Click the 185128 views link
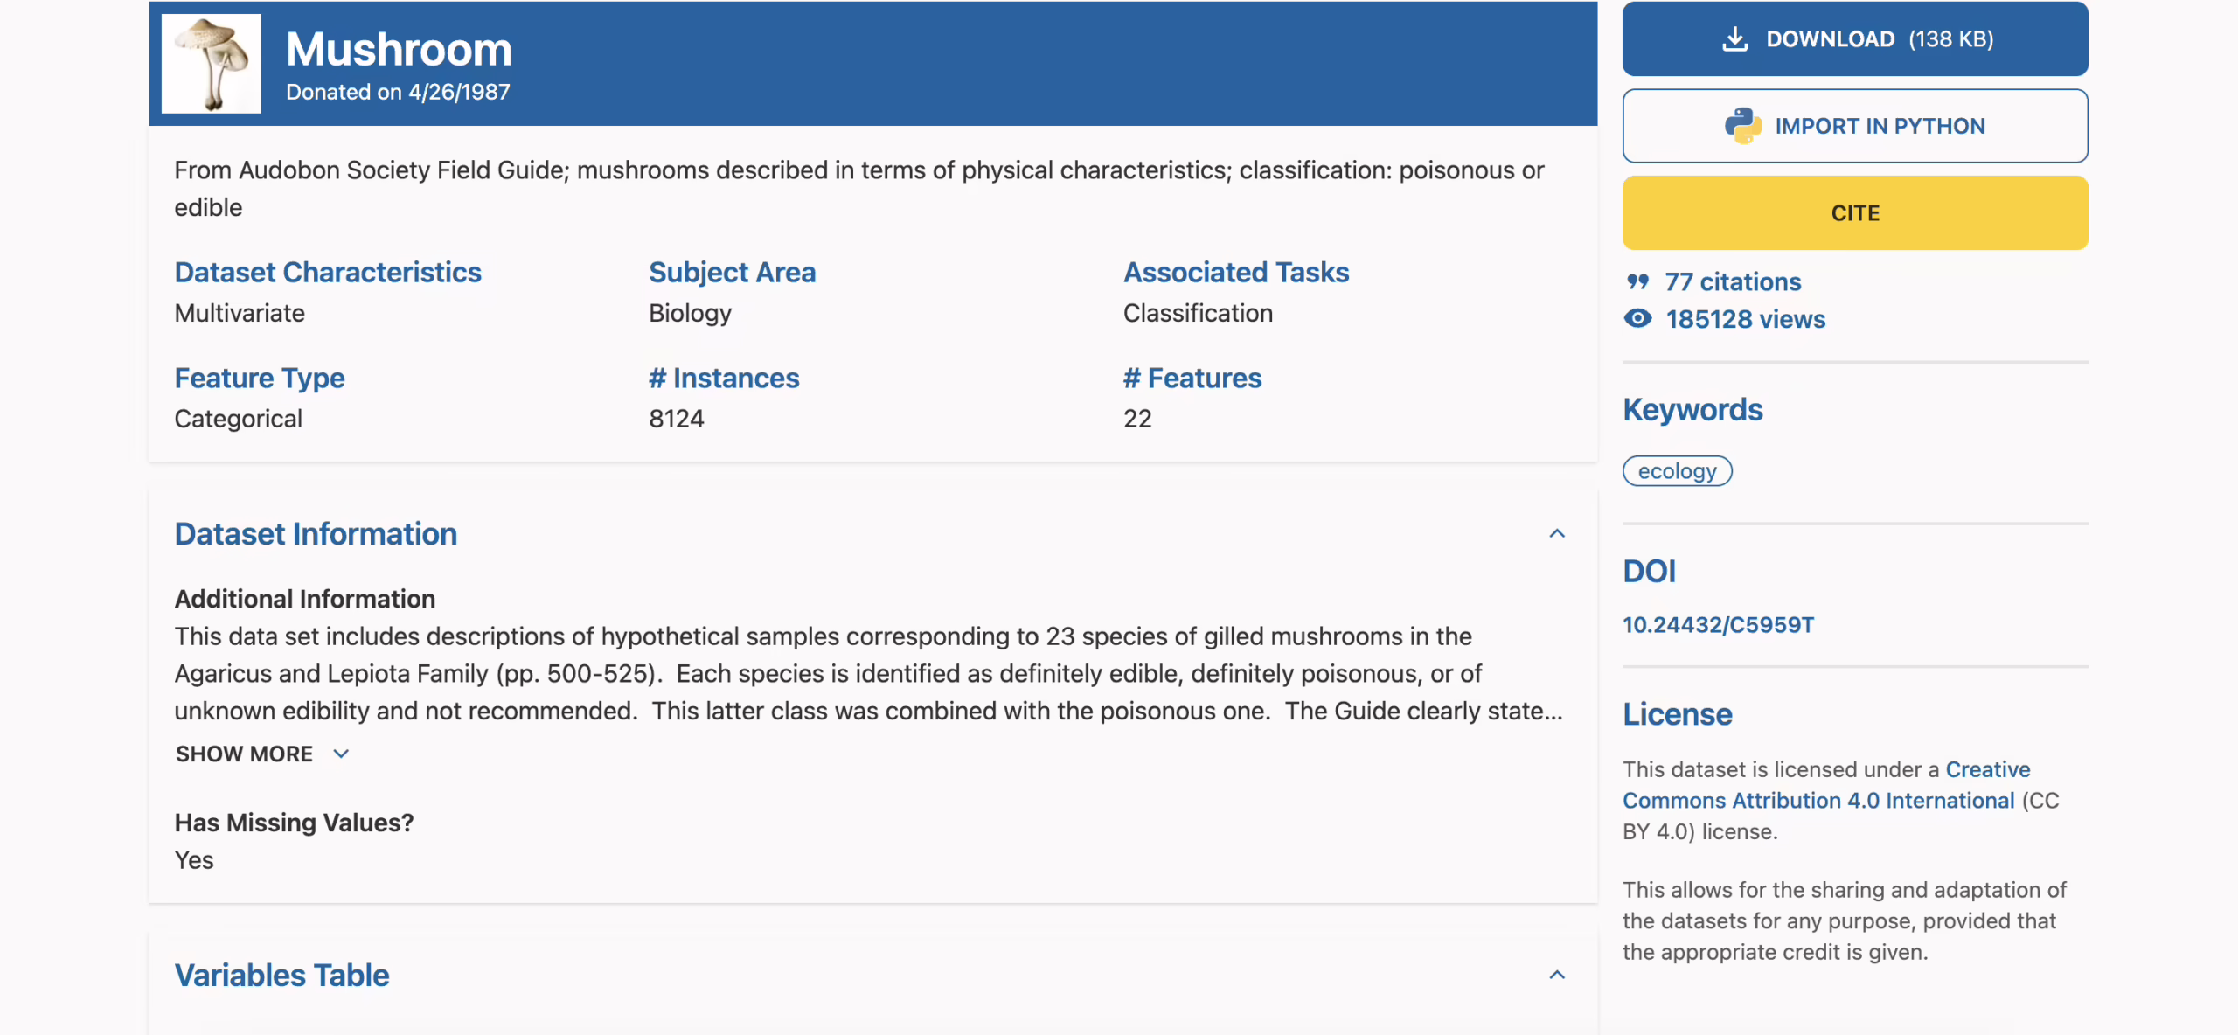 coord(1745,319)
